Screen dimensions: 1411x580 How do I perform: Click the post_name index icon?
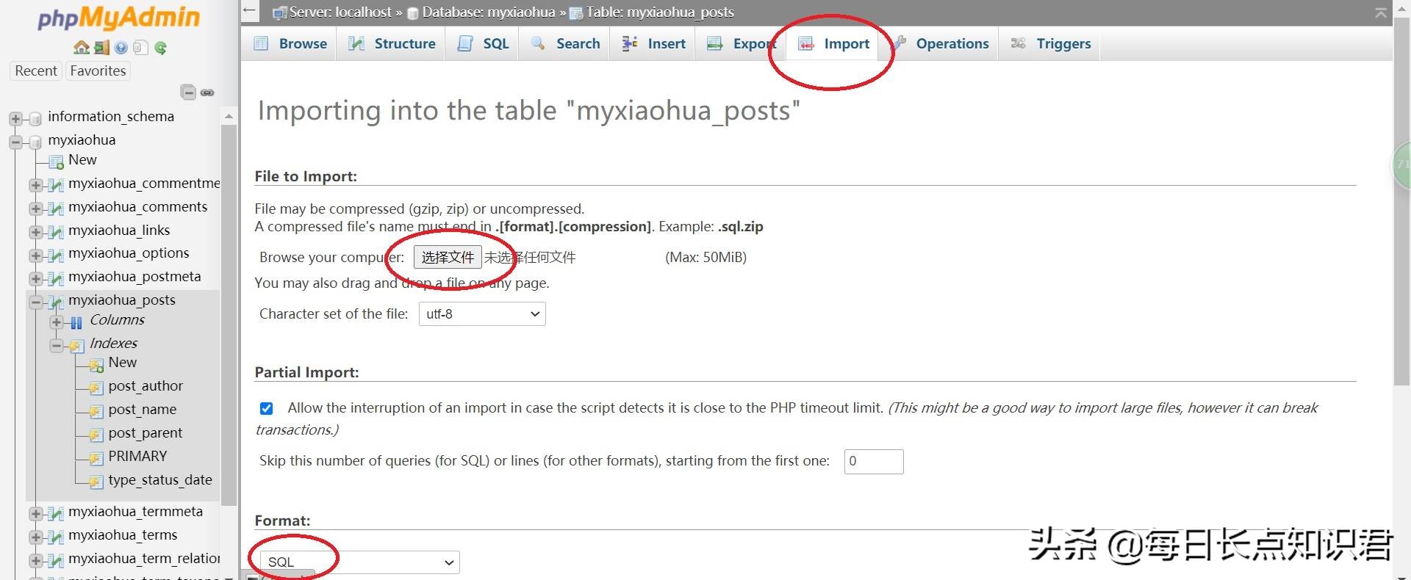point(96,411)
